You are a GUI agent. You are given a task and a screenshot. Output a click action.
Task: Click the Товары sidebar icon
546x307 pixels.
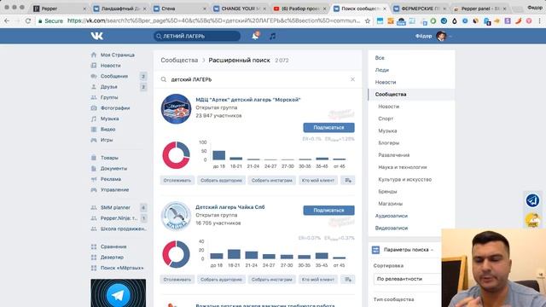pos(94,158)
